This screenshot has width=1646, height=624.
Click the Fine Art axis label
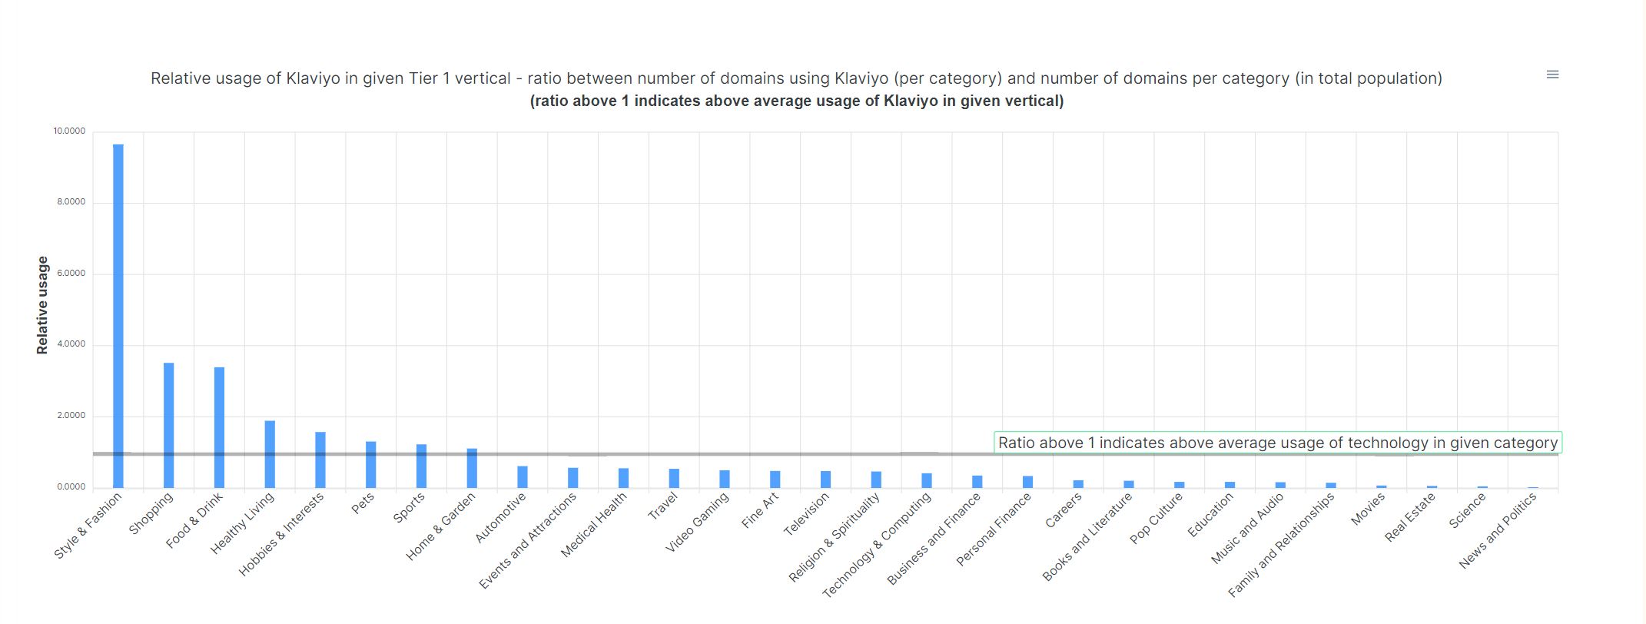[x=760, y=510]
